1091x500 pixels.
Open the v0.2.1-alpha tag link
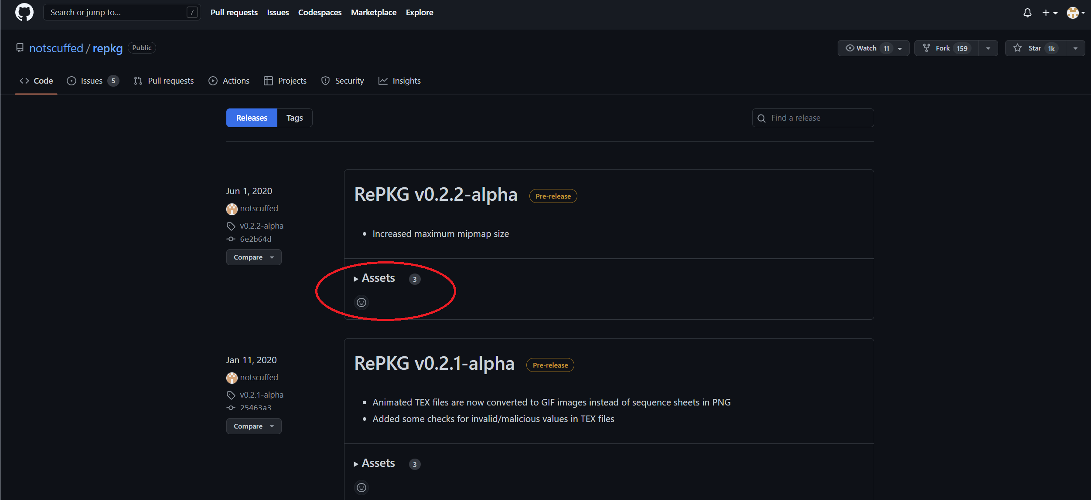(262, 395)
